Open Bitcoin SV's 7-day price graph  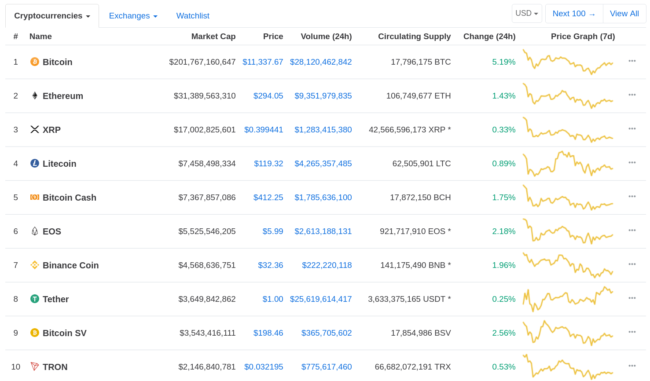click(x=568, y=333)
